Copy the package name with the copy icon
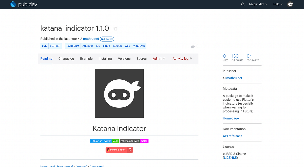 (115, 29)
